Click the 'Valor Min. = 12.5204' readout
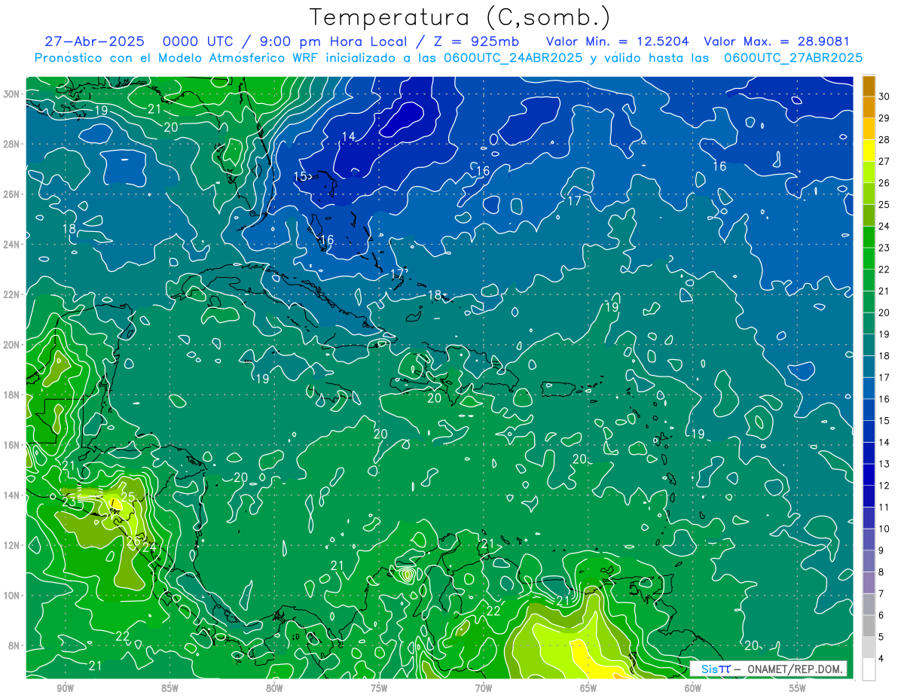The width and height of the screenshot is (904, 698). (617, 41)
